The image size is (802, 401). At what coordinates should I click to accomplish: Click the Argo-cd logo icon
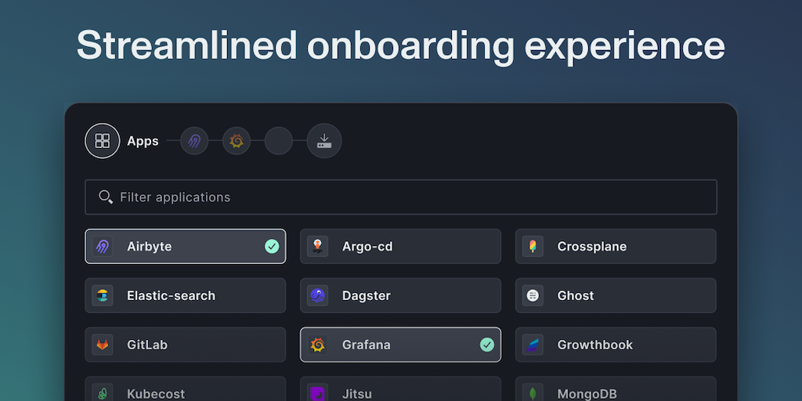[x=317, y=247]
